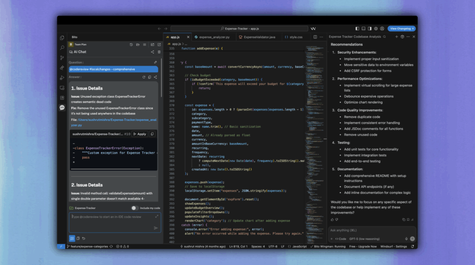475x265 pixels.
Task: Toggle the primary side bar layout
Action: point(358,29)
